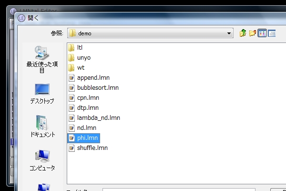Image resolution: width=286 pixels, height=191 pixels.
Task: Go to Desktop (デスクトップ) shortcut
Action: tap(42, 94)
